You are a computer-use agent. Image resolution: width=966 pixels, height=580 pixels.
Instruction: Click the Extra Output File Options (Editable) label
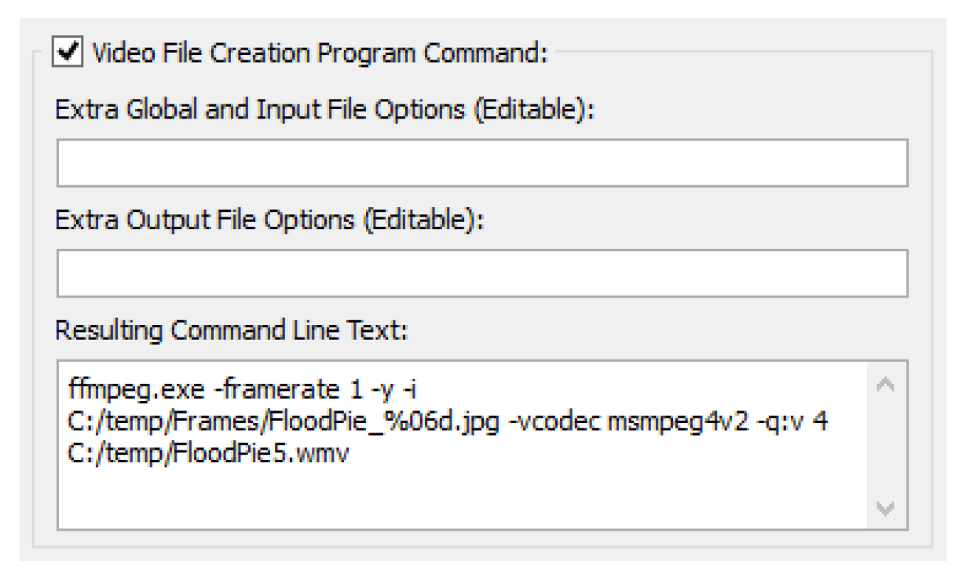pyautogui.click(x=269, y=221)
